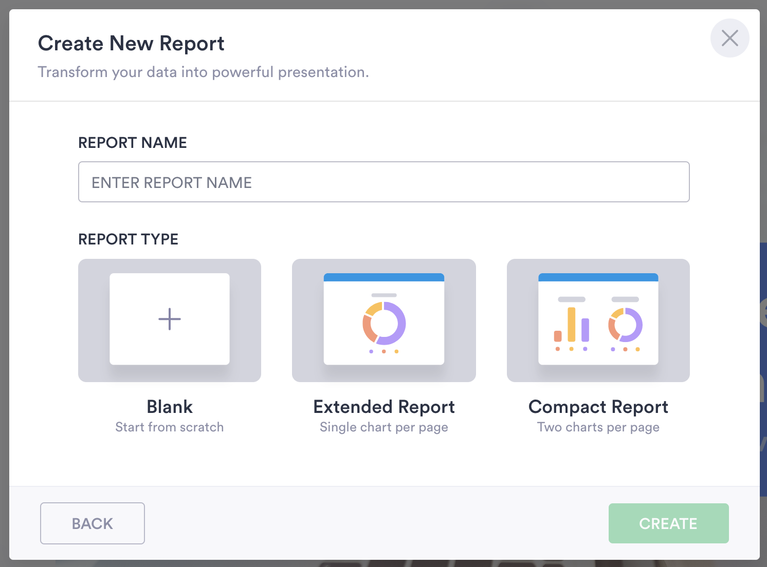
Task: Click the "Single chart per page" caption
Action: click(384, 427)
